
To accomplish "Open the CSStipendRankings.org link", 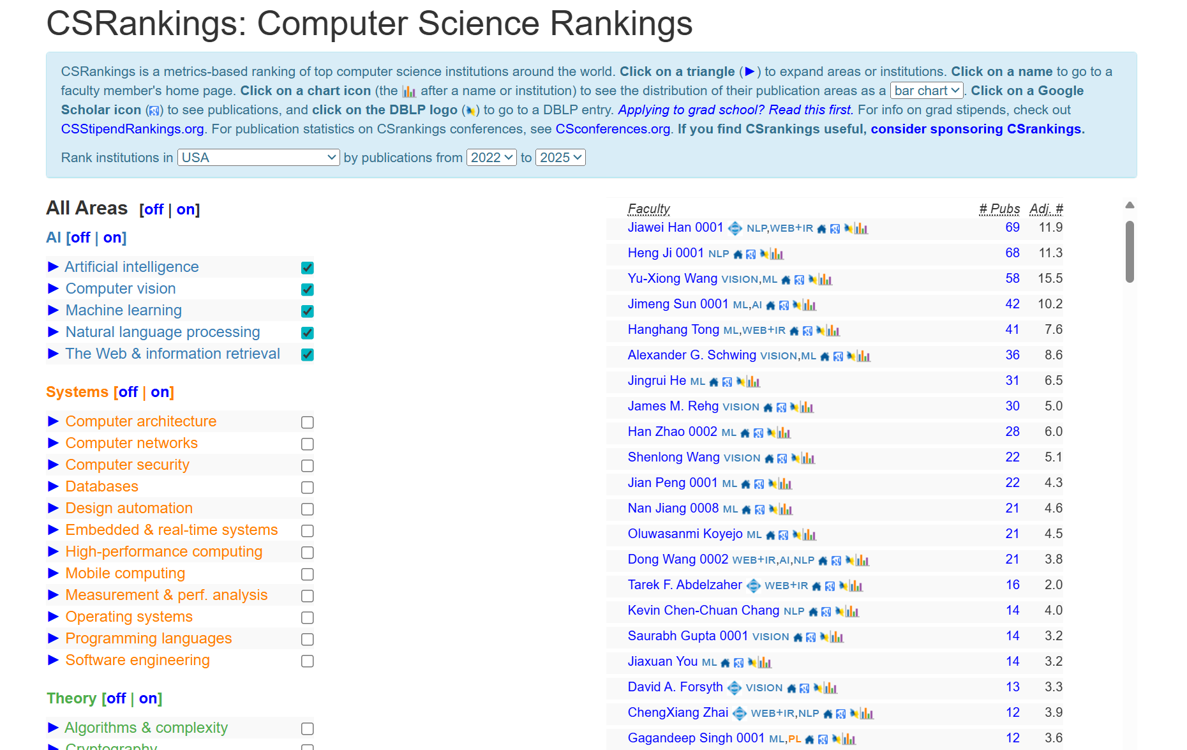I will [x=132, y=129].
